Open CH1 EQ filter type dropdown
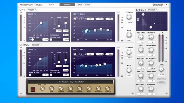 point(82,19)
